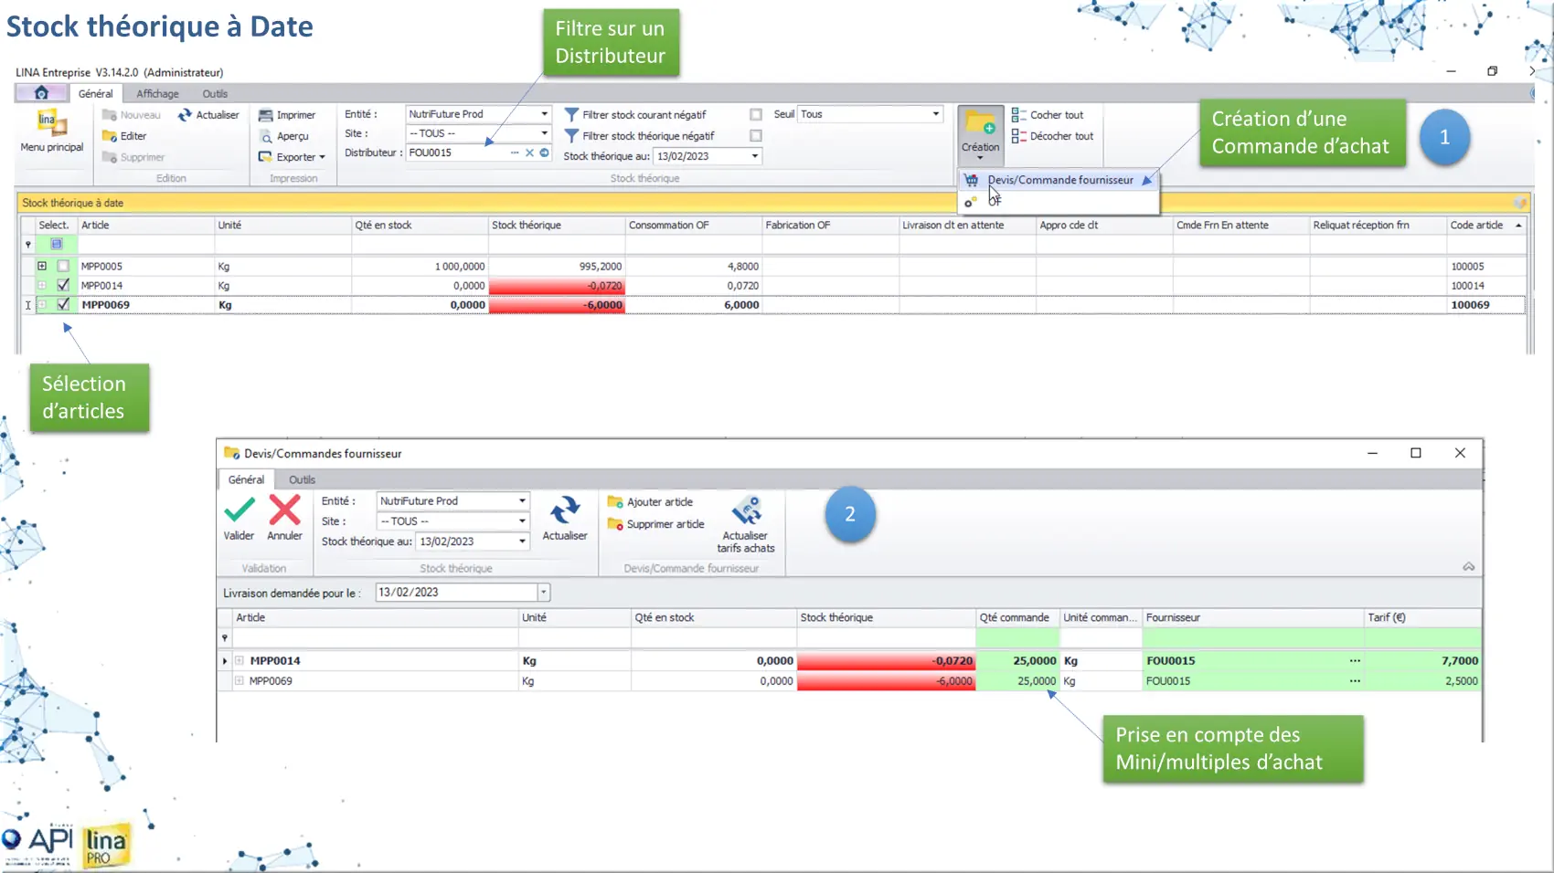Click the home icon in ribbon
1554x873 pixels.
point(41,93)
